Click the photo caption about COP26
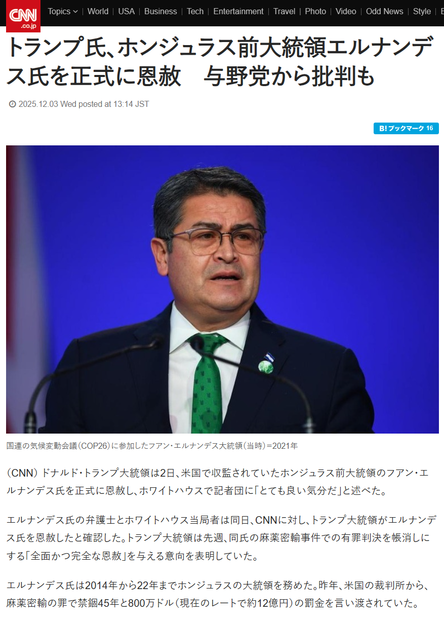The height and width of the screenshot is (621, 444). point(152,446)
